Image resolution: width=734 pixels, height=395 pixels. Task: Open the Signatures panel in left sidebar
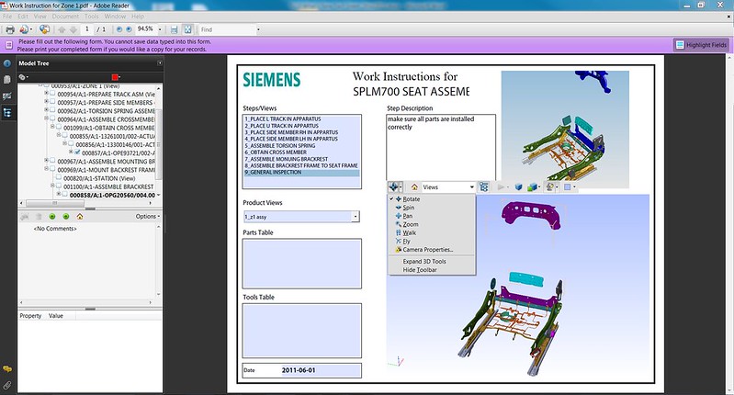coord(7,96)
